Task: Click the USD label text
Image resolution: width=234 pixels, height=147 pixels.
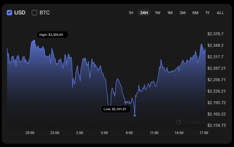Action: (20, 13)
